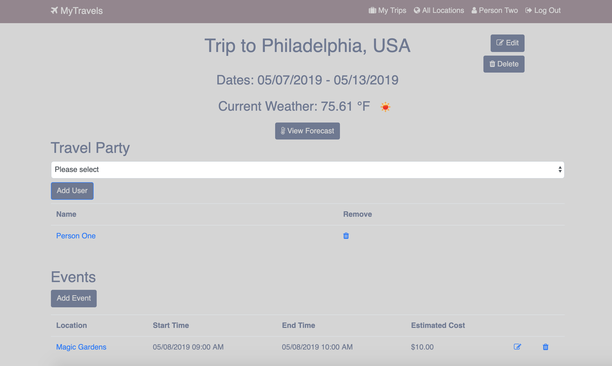Click the delete icon for Magic Gardens event
The width and height of the screenshot is (612, 366).
tap(545, 347)
